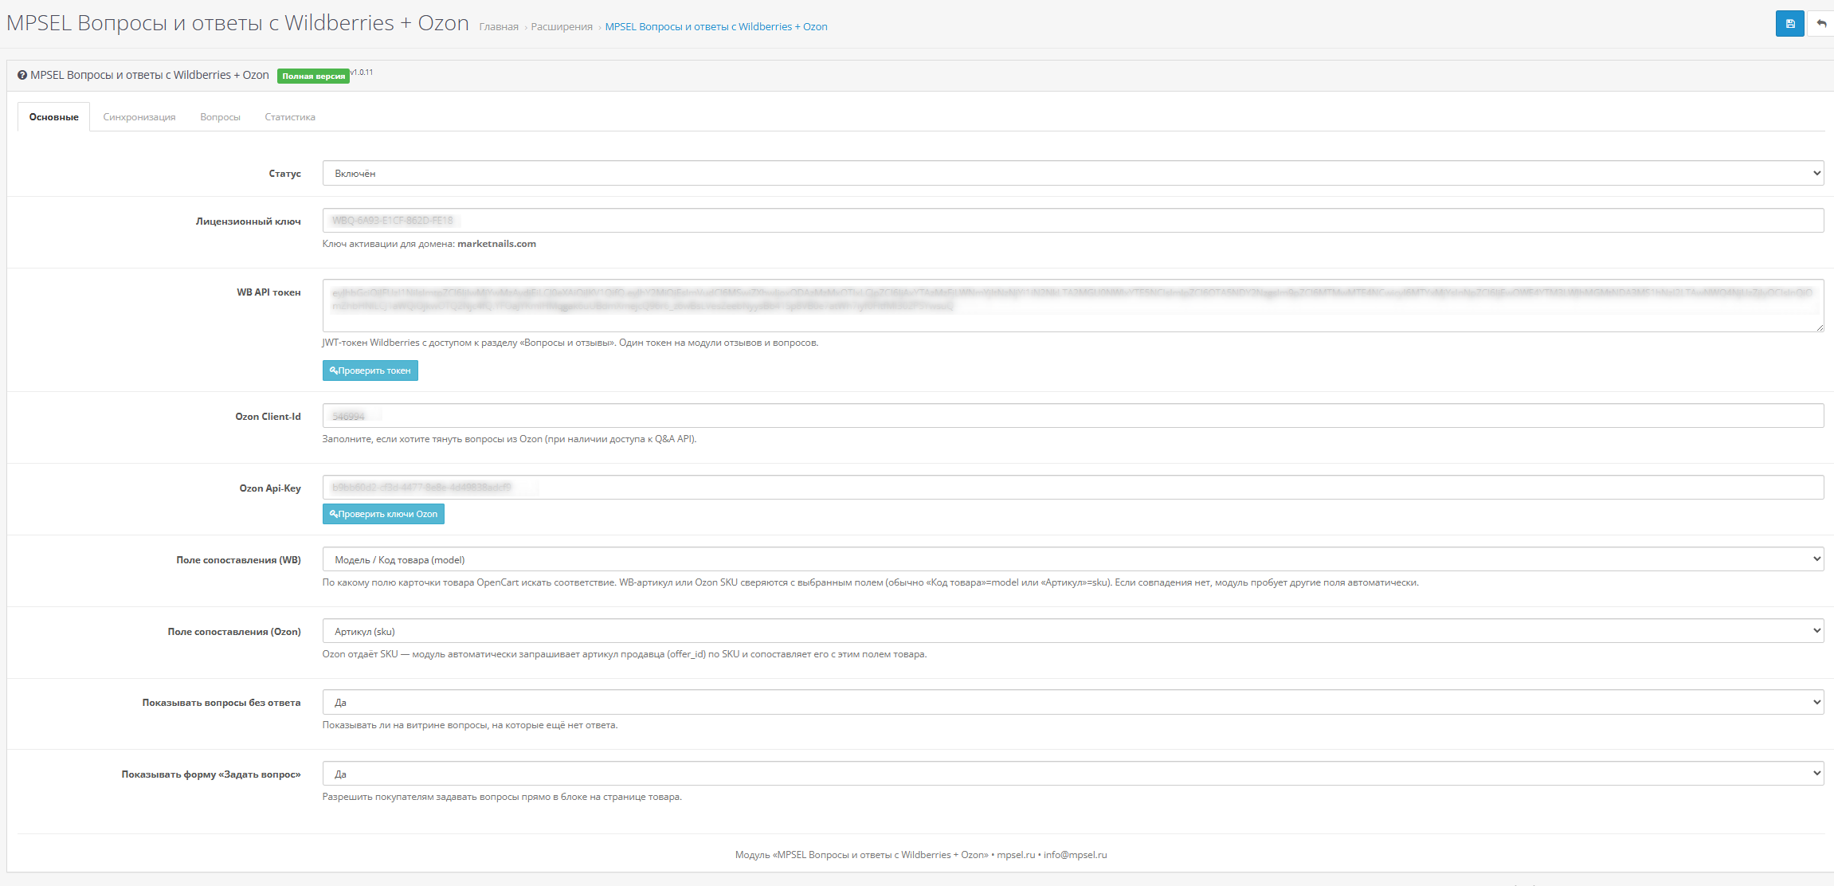Open the Показывать форму «Задать вопрос» dropdown
This screenshot has height=886, width=1834.
coord(1073,774)
